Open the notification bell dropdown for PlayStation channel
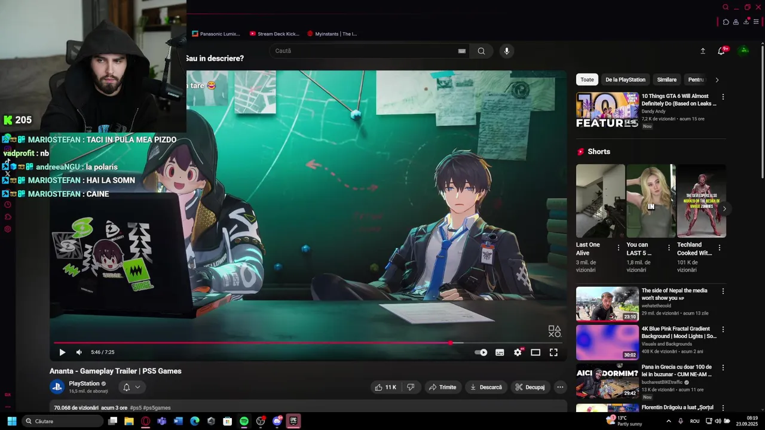 (x=131, y=387)
